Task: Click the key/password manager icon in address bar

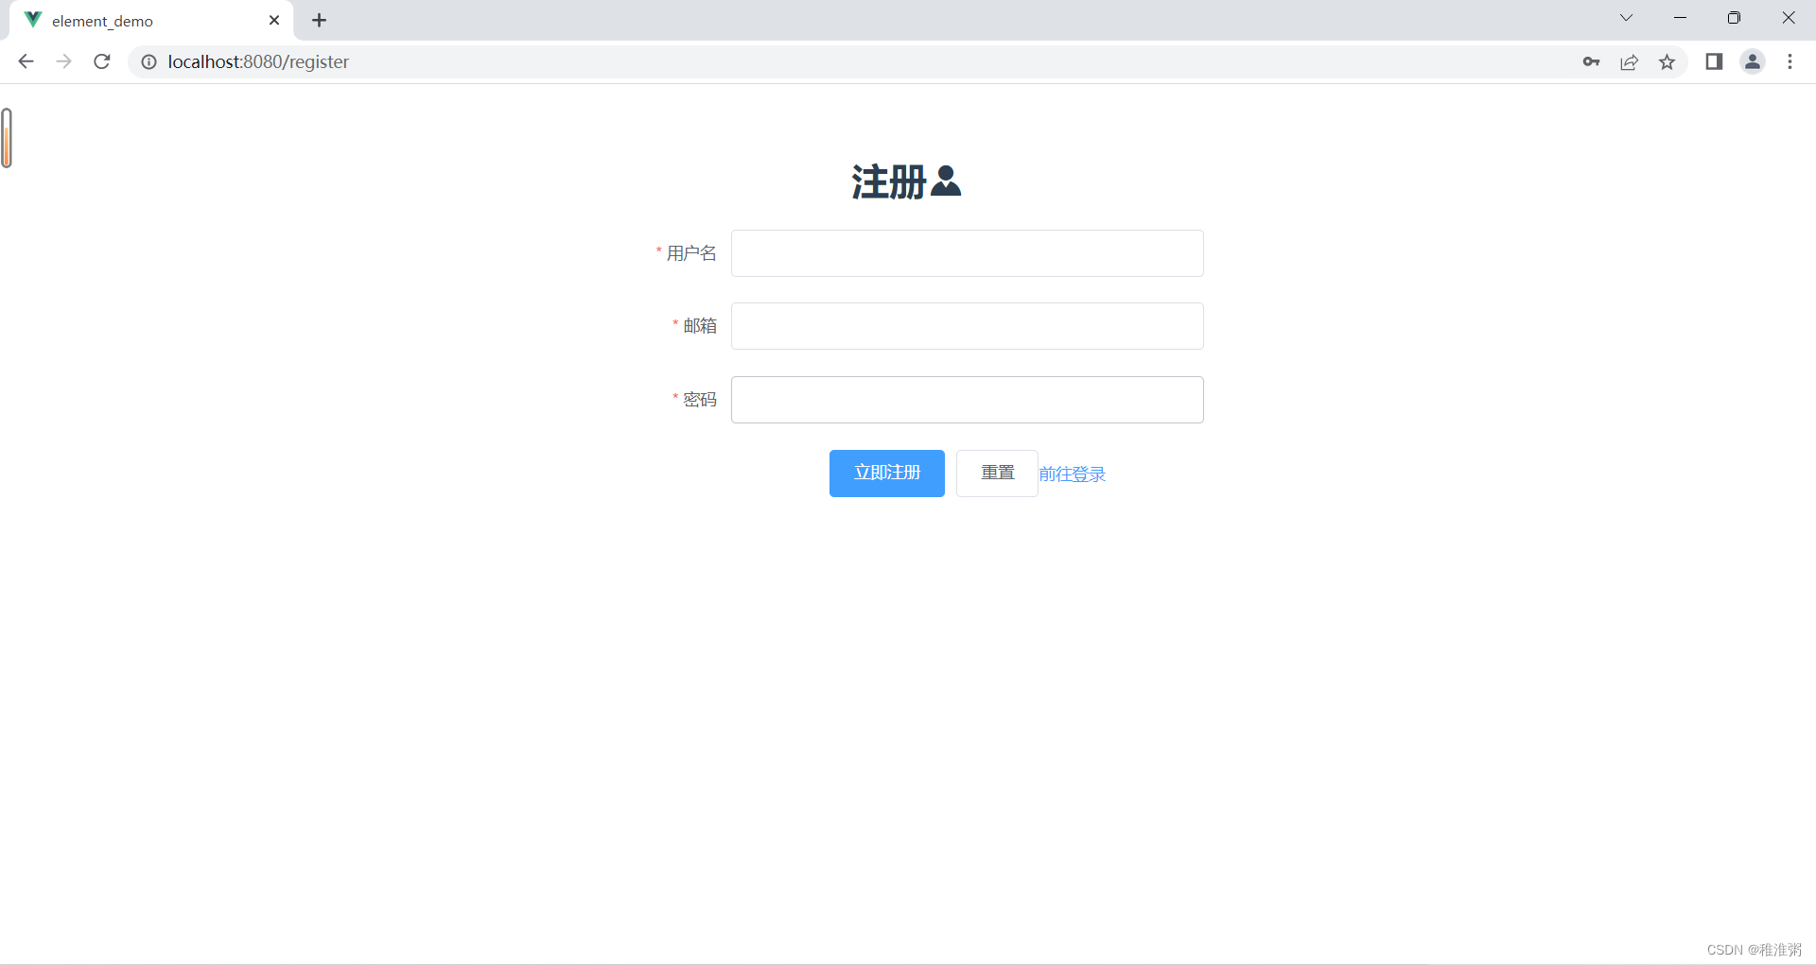Action: (x=1591, y=61)
